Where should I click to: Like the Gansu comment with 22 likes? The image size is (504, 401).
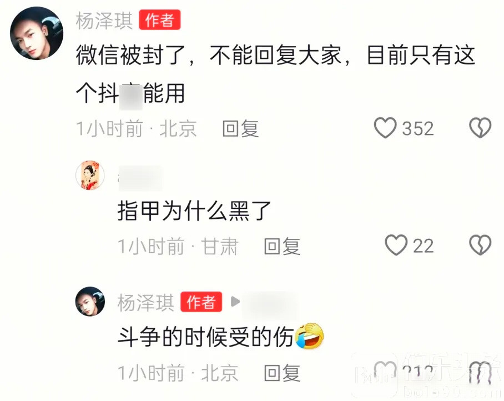click(396, 245)
